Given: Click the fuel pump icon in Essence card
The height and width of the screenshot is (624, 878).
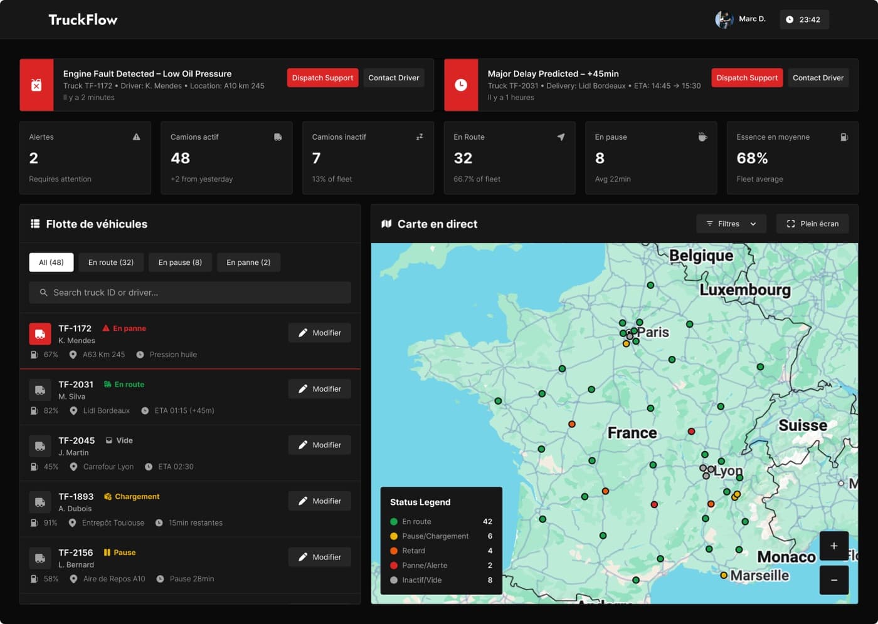Looking at the screenshot, I should 844,137.
